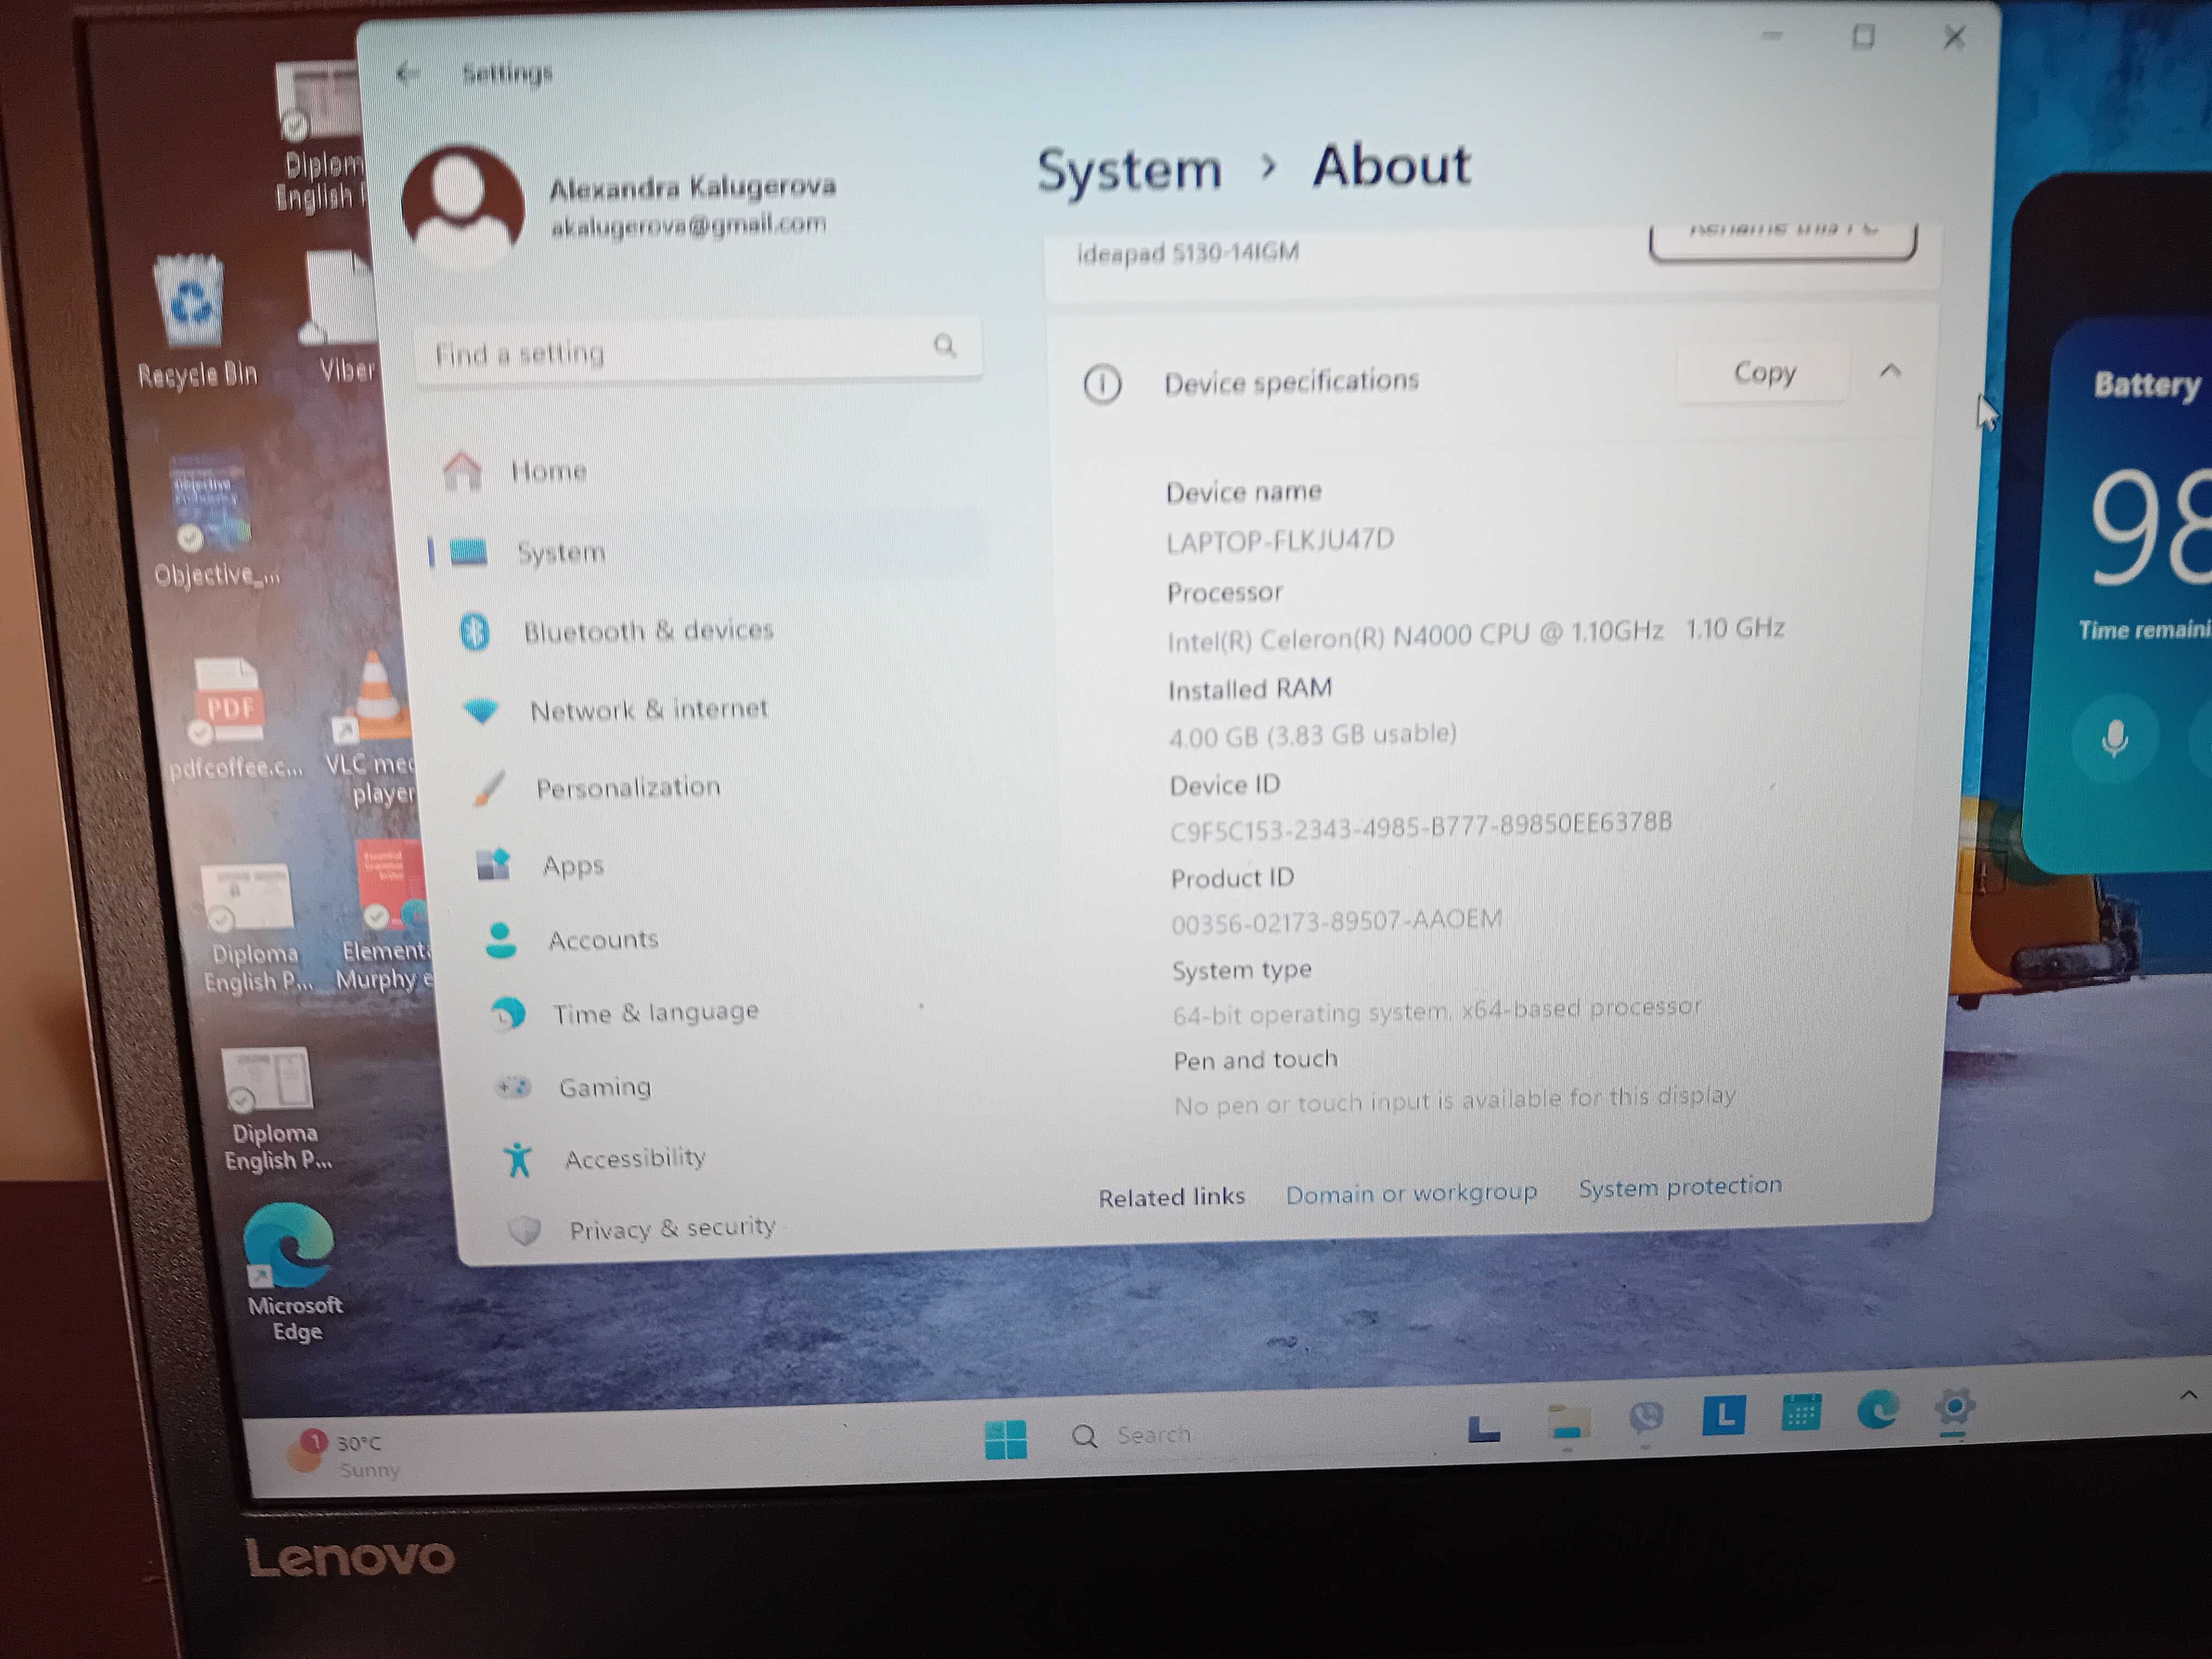Click System in the breadcrumb heading
Viewport: 2212px width, 1659px height.
1129,170
